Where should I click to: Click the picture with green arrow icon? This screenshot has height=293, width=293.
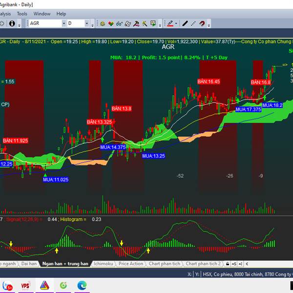pyautogui.click(x=153, y=23)
